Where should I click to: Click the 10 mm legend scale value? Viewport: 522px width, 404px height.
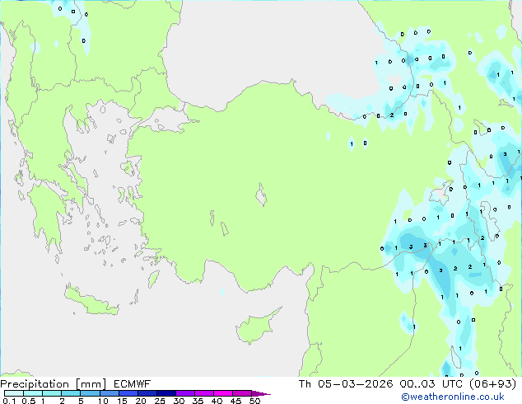pos(103,402)
